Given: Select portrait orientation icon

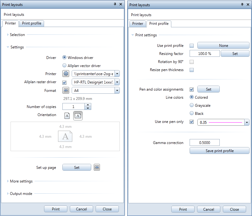Looking at the screenshot, I should click(67, 116).
